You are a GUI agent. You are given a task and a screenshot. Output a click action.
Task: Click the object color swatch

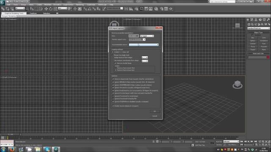[268, 57]
